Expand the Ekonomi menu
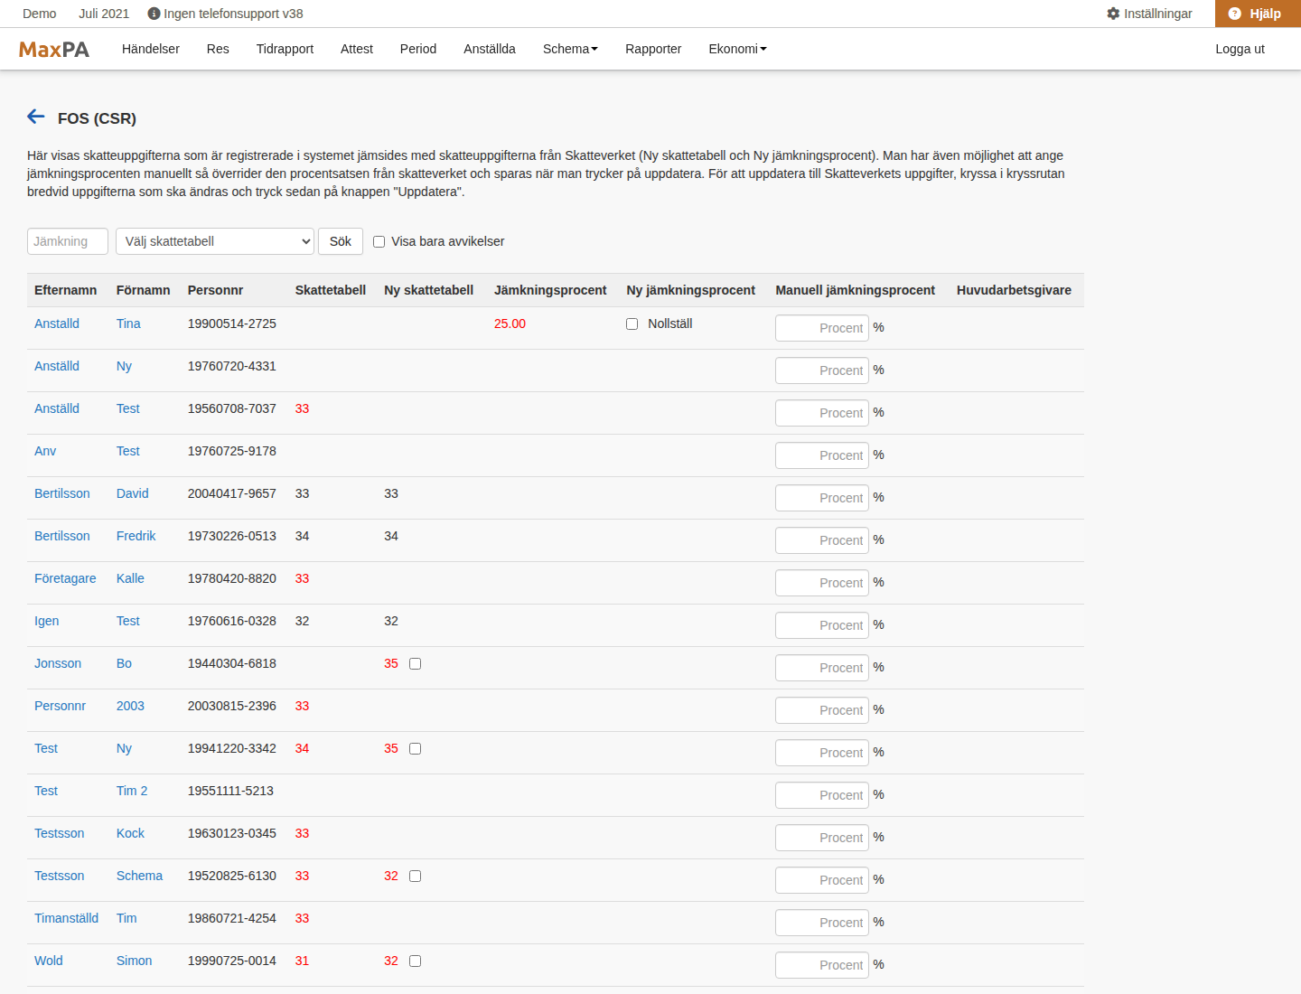1301x994 pixels. pyautogui.click(x=737, y=49)
